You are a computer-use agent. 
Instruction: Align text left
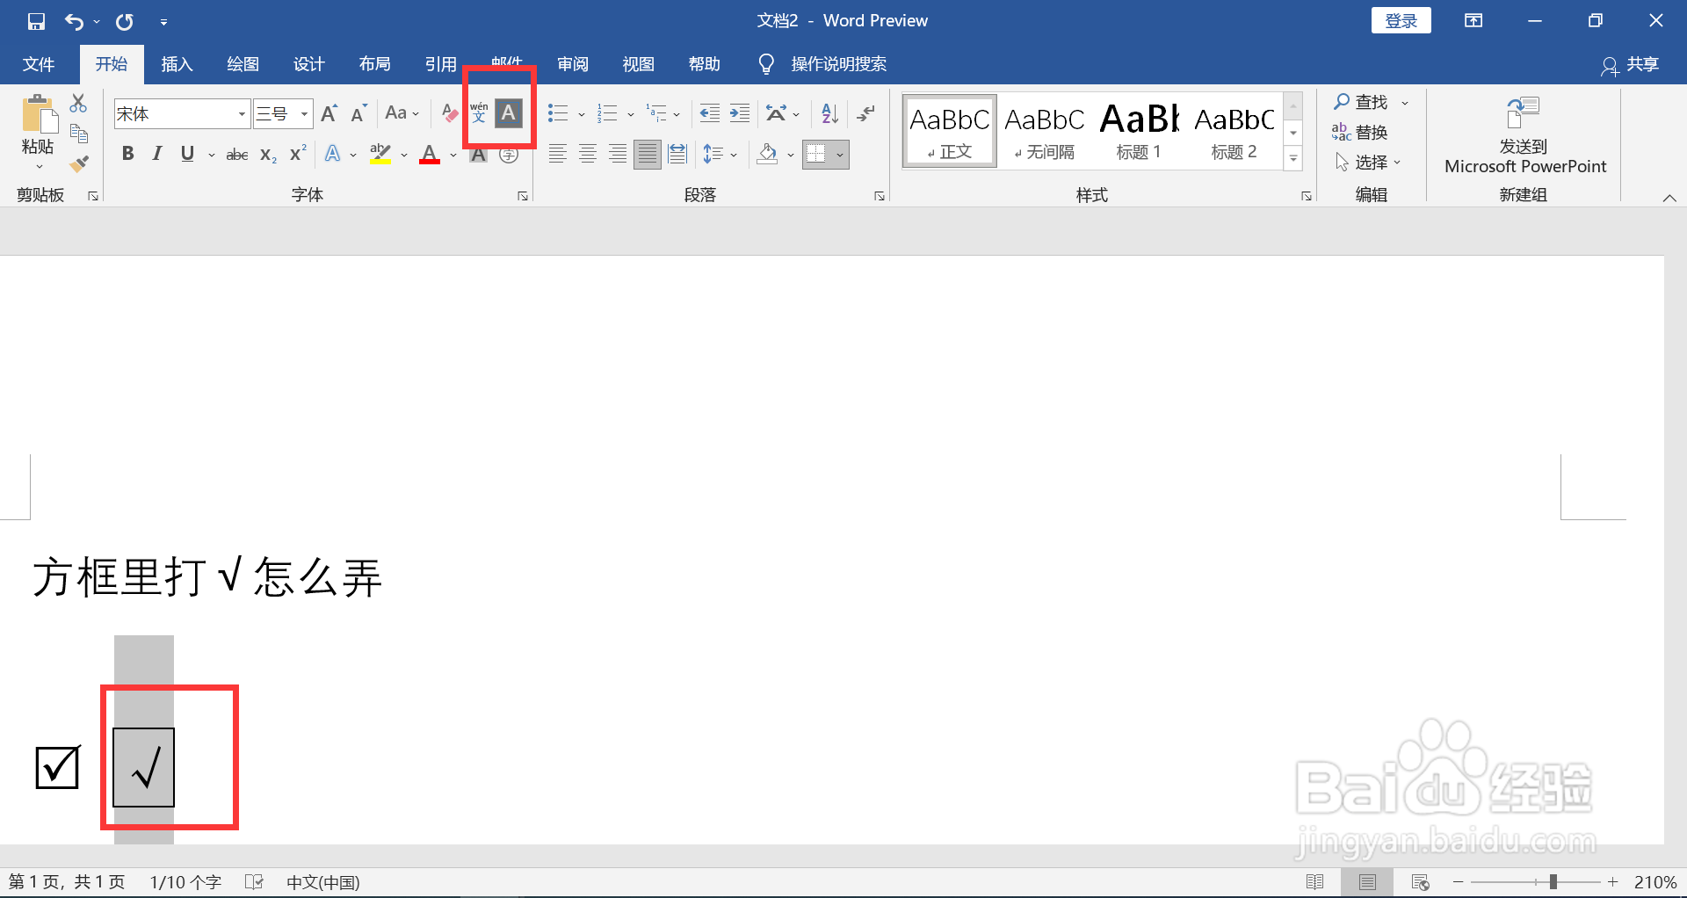tap(558, 155)
